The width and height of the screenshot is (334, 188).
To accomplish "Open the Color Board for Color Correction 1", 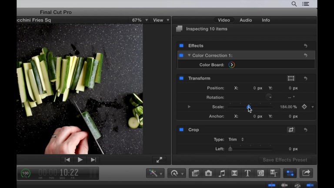I will 232,65.
